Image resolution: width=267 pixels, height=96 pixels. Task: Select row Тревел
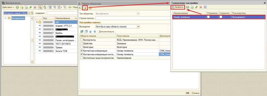click(56, 47)
